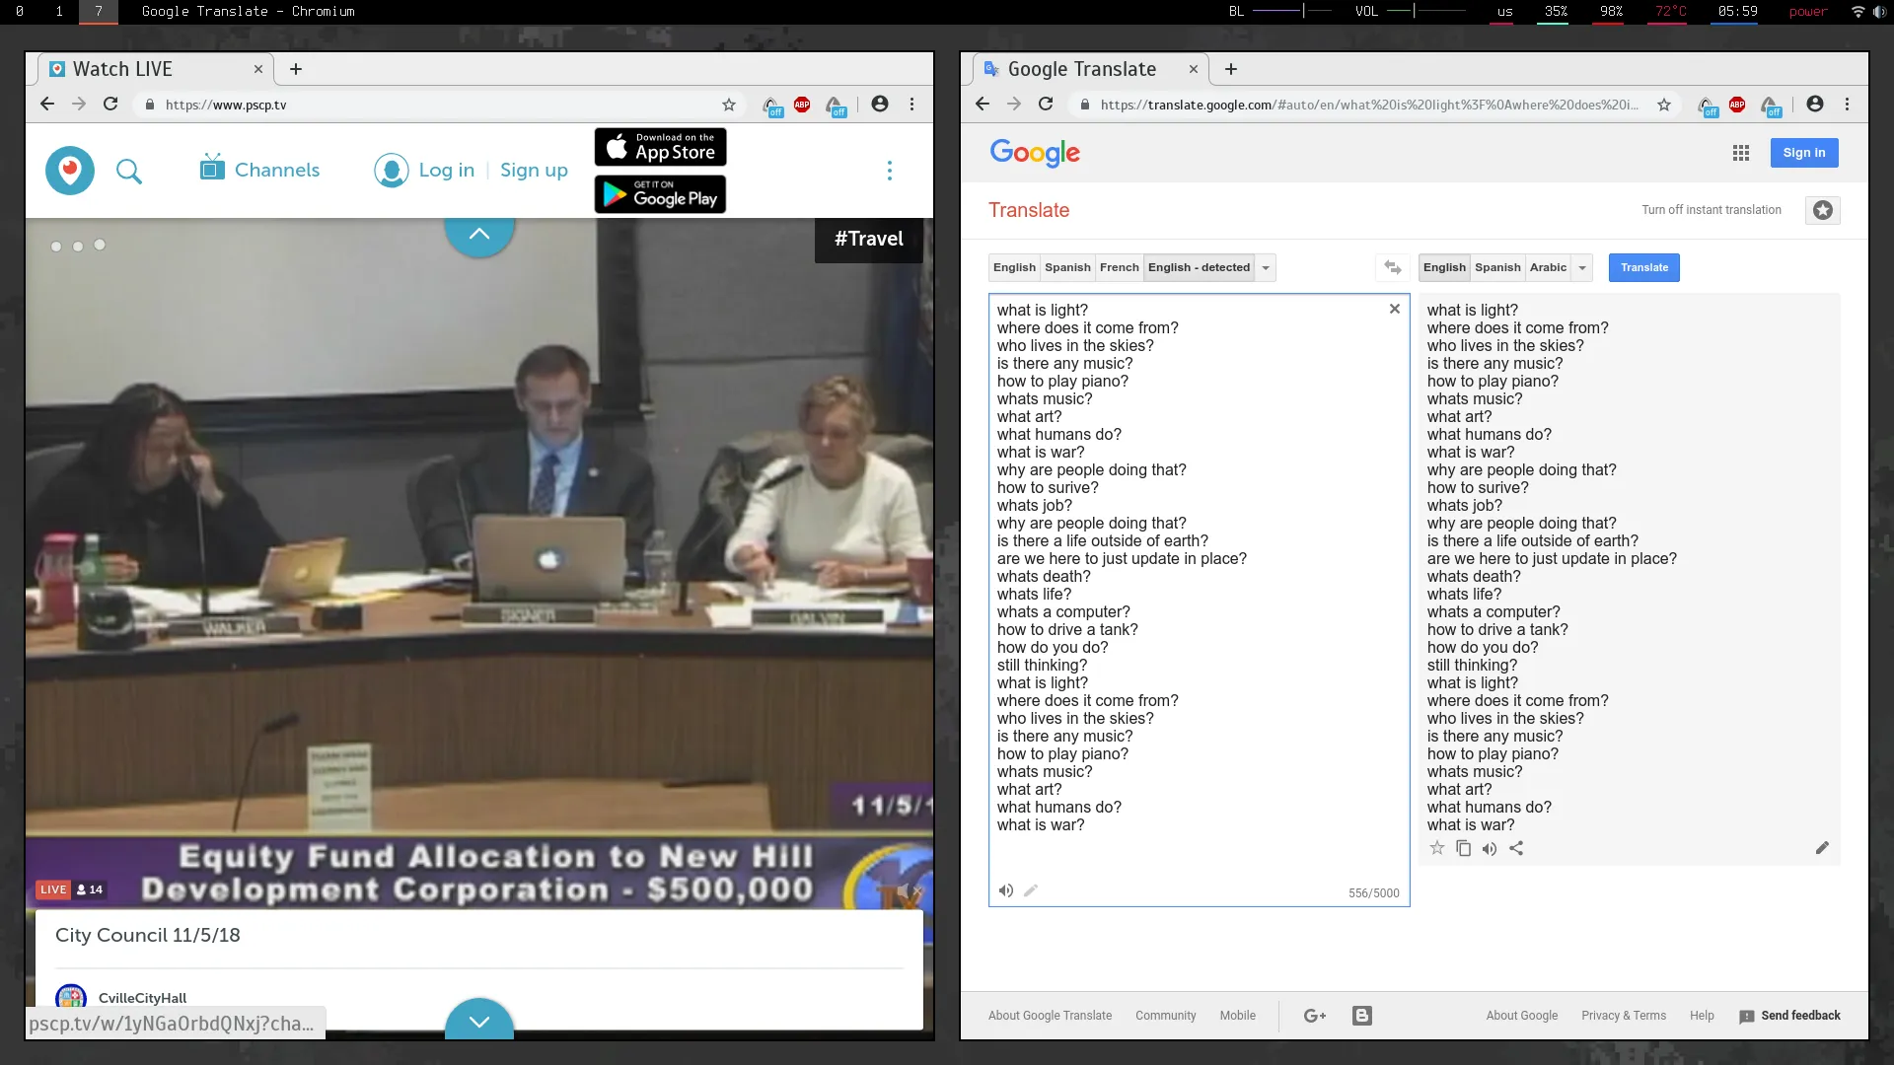
Task: Open Periscope search magnifier icon
Action: [x=129, y=172]
